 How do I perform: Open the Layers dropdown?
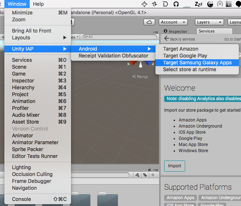[208, 22]
